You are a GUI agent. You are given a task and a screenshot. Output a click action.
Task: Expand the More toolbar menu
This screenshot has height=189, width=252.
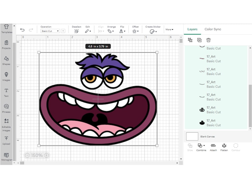tap(169, 29)
